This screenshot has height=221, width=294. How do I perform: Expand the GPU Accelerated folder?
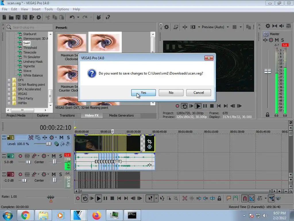(9, 89)
